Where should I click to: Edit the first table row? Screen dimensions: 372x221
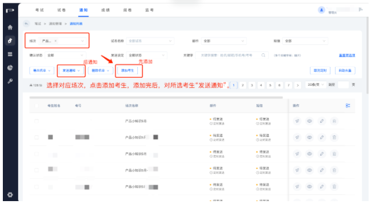click(322, 121)
